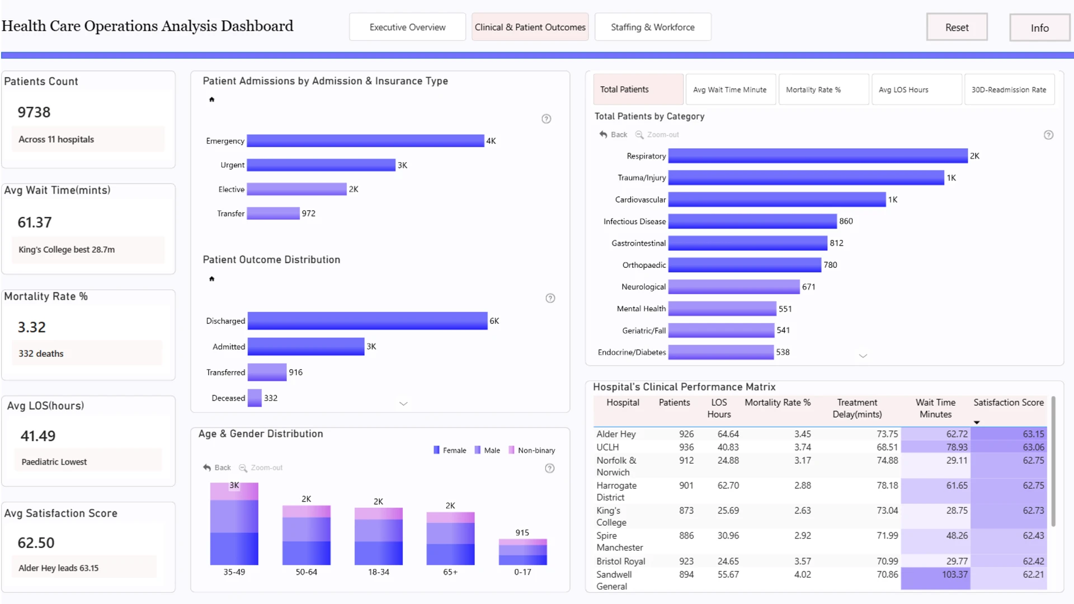The height and width of the screenshot is (604, 1074).
Task: Select the Deceased outcome bar
Action: click(x=255, y=398)
